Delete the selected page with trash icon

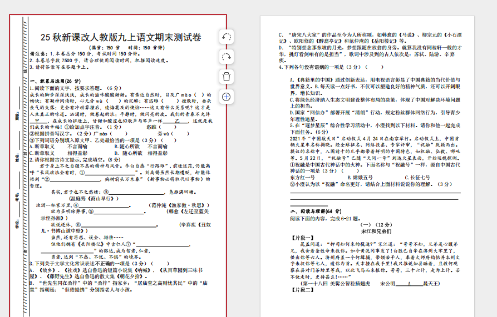[x=227, y=77]
